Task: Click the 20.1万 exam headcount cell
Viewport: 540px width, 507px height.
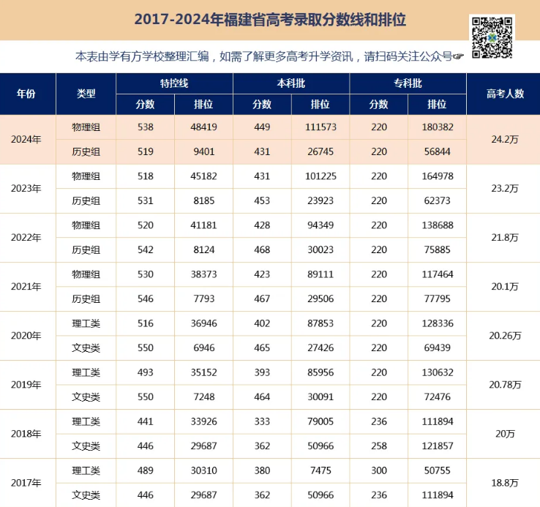Action: coord(505,287)
